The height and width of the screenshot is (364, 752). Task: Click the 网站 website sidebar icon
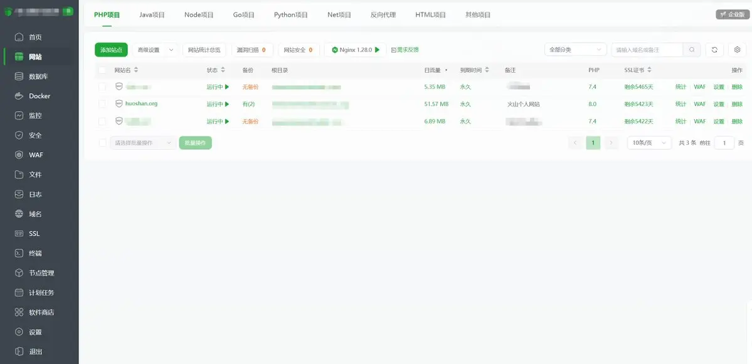coord(19,56)
